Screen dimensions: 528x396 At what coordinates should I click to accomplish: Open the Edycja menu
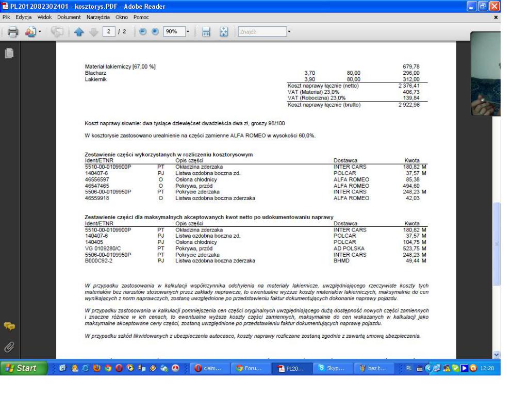(24, 17)
